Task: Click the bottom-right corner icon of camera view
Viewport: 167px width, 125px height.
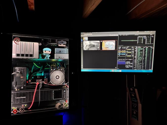Action: coord(116,68)
